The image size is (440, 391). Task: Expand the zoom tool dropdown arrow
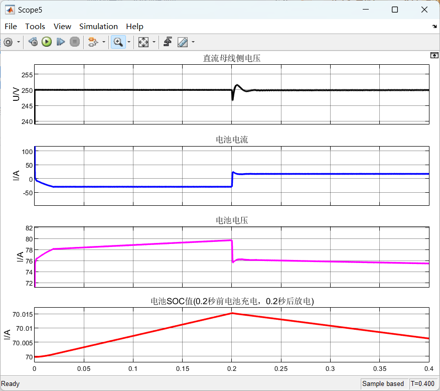click(x=129, y=42)
